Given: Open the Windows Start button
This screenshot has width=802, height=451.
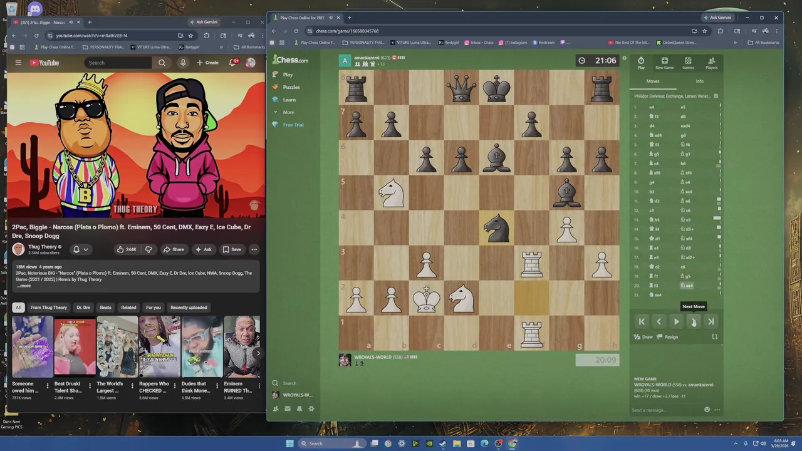Looking at the screenshot, I should [289, 443].
